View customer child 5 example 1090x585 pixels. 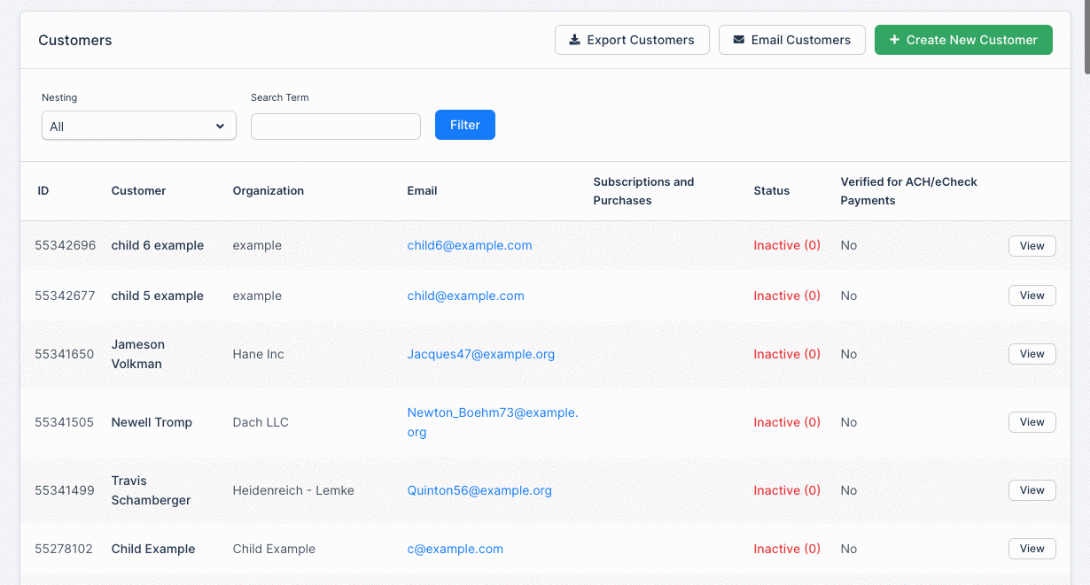[x=1032, y=296]
